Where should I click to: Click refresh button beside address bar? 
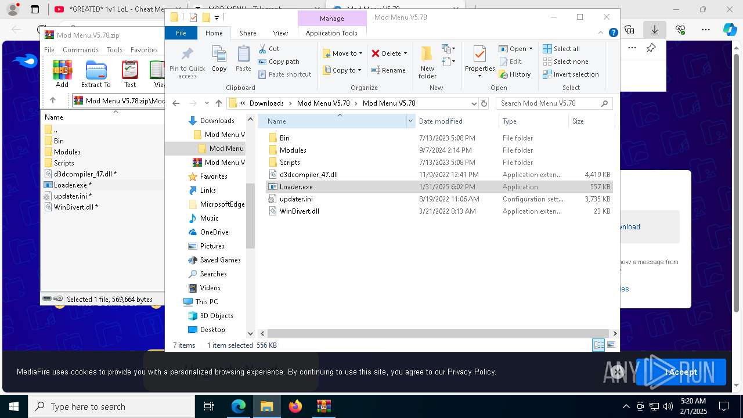(484, 103)
